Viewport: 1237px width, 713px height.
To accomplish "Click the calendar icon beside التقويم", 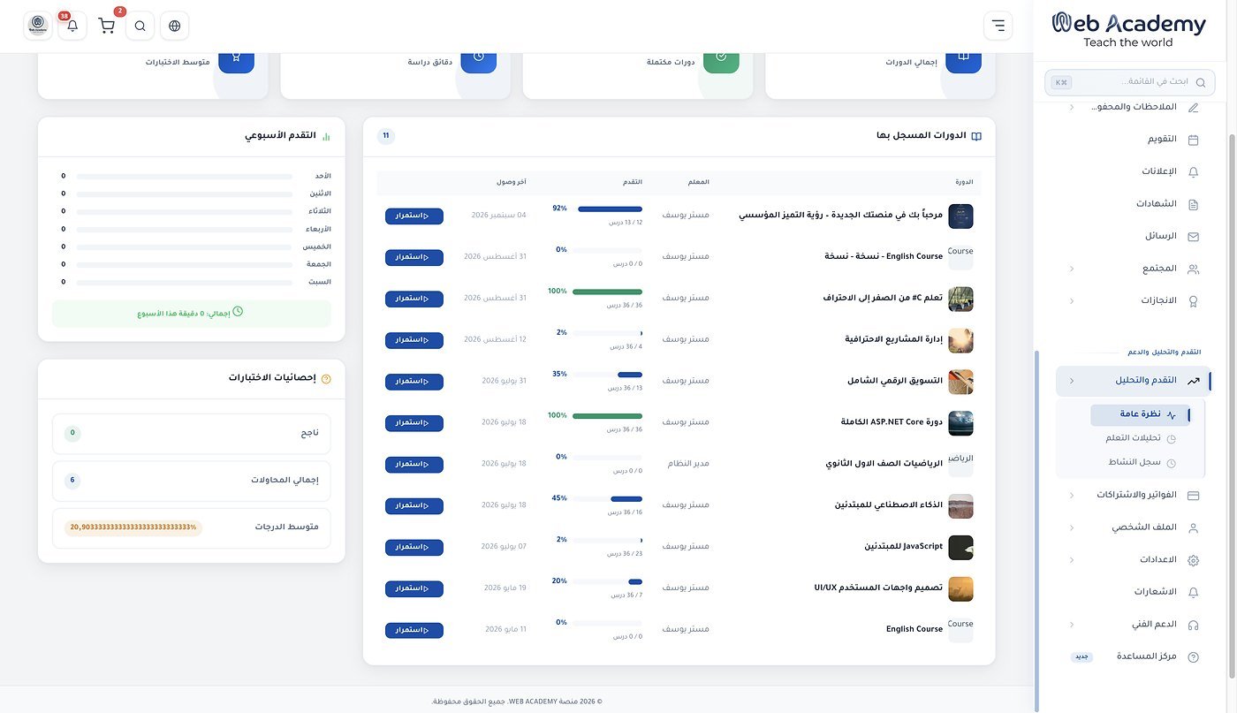I will pyautogui.click(x=1193, y=140).
